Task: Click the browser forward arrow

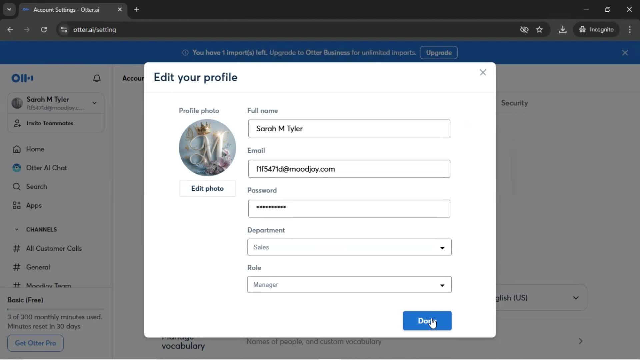Action: (x=27, y=30)
